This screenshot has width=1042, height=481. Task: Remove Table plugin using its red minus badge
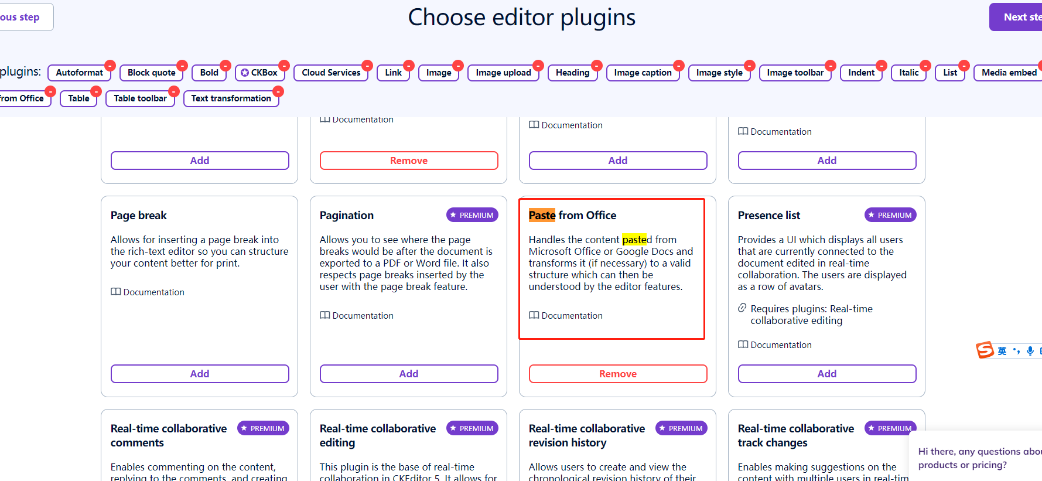point(96,91)
